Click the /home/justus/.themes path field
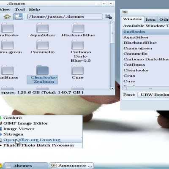The height and width of the screenshot is (169, 169). point(65,16)
